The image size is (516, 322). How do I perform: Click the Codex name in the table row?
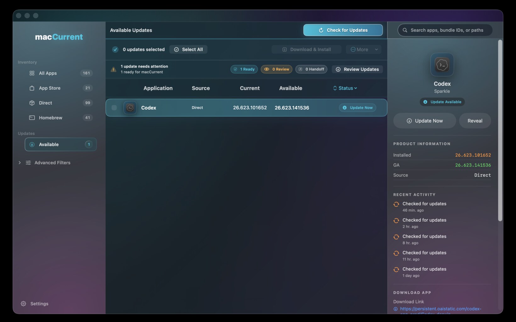(x=149, y=108)
